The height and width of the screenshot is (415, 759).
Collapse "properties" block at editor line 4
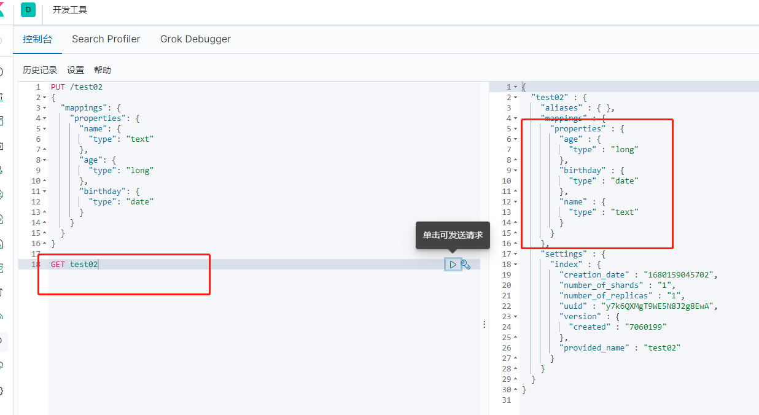pos(45,118)
